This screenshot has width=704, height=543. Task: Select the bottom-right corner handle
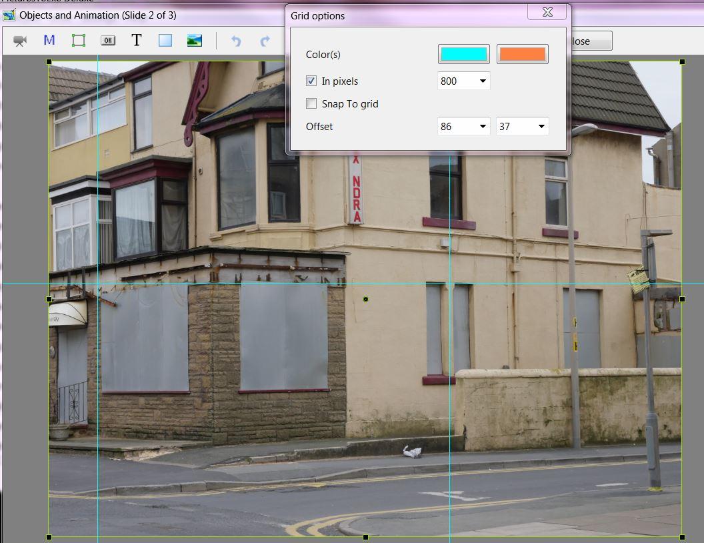coord(682,537)
